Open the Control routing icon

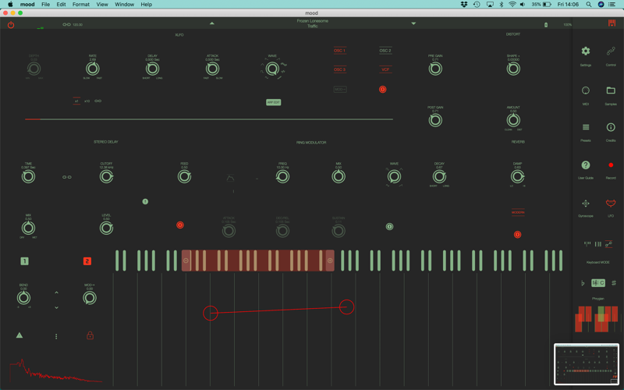611,51
